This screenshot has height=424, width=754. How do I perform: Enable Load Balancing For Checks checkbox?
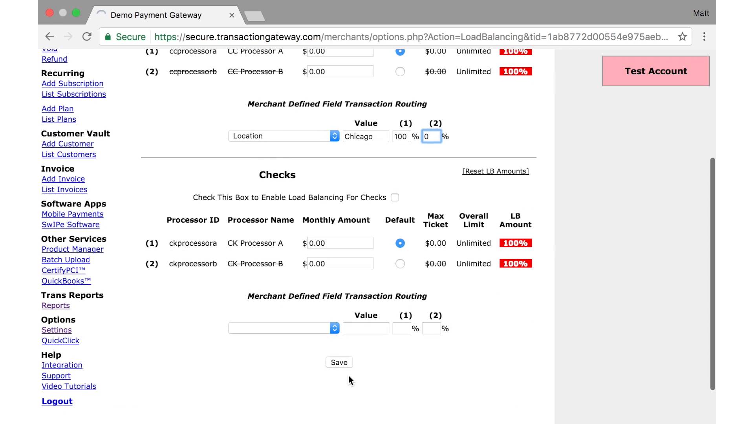coord(395,197)
